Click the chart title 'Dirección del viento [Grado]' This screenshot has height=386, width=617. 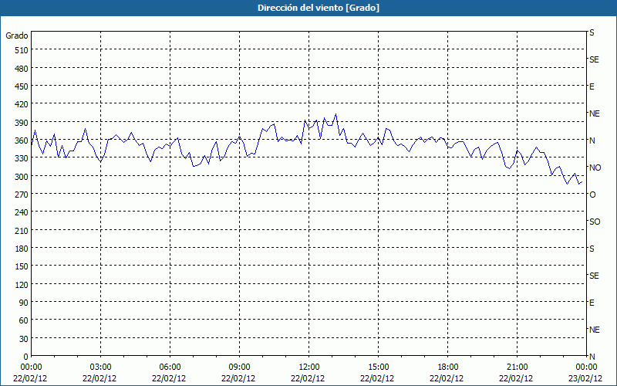[x=319, y=8]
